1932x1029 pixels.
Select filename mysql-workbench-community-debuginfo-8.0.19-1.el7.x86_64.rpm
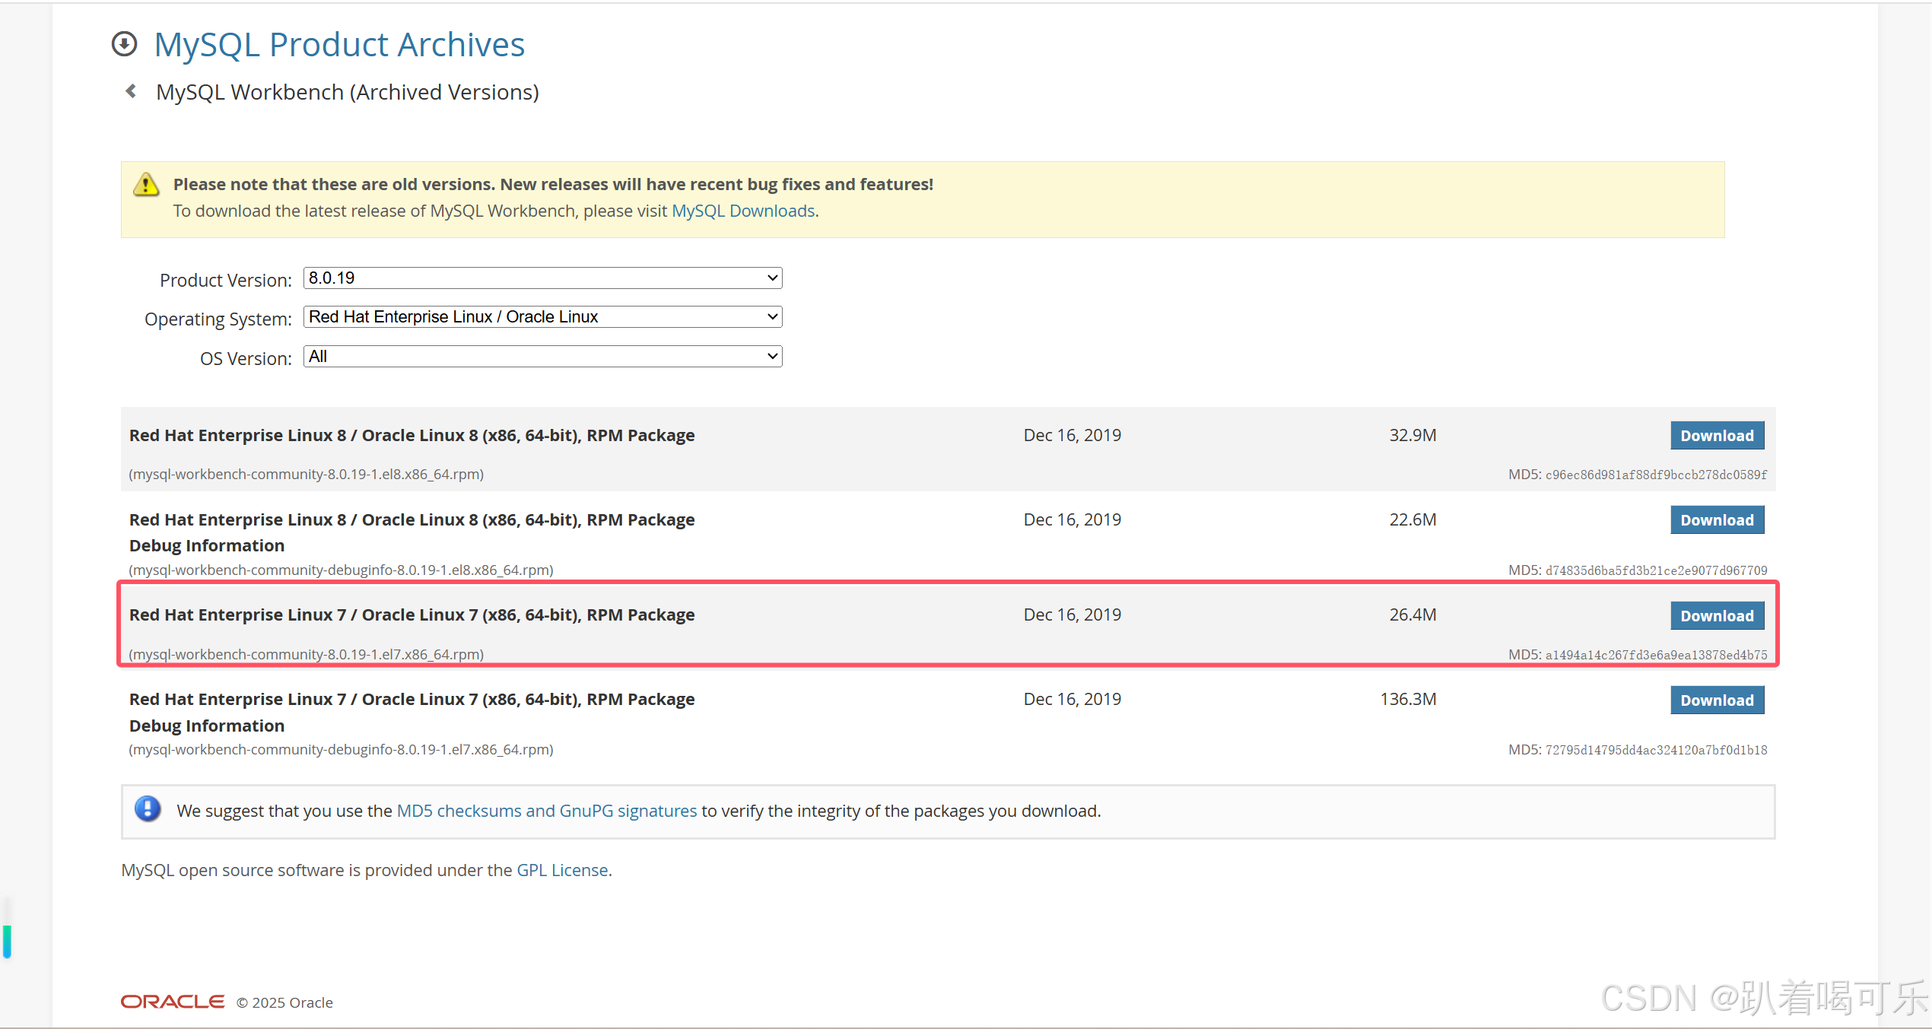coord(342,749)
